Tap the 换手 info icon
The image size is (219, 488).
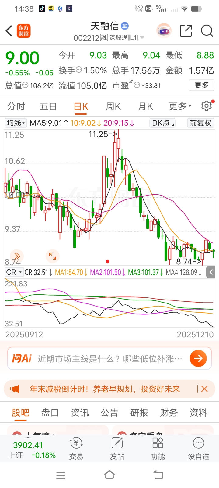pos(79,70)
